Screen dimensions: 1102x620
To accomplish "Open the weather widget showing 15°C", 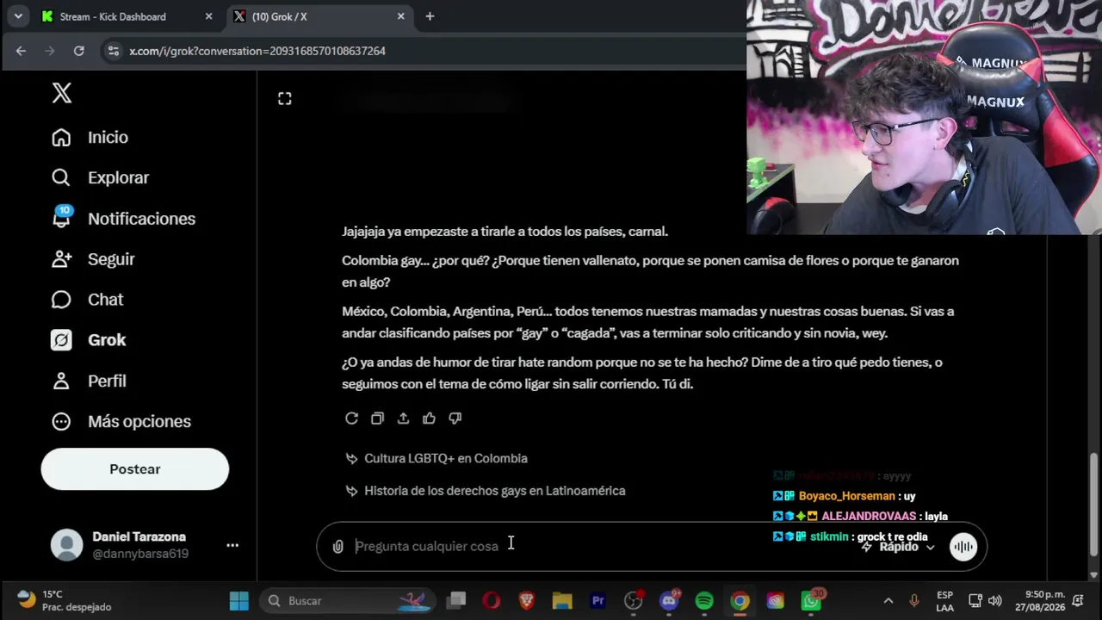I will tap(64, 601).
